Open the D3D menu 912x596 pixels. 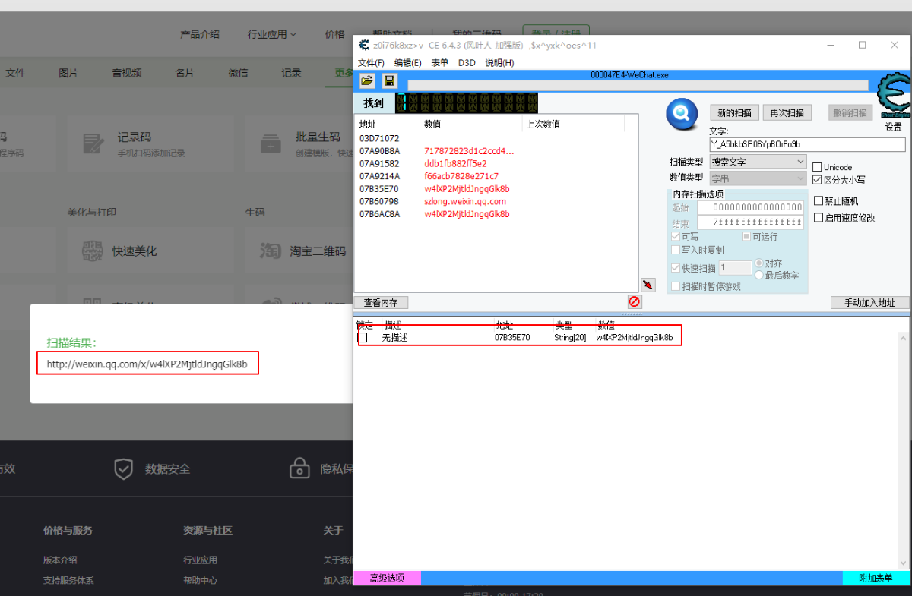[x=467, y=63]
